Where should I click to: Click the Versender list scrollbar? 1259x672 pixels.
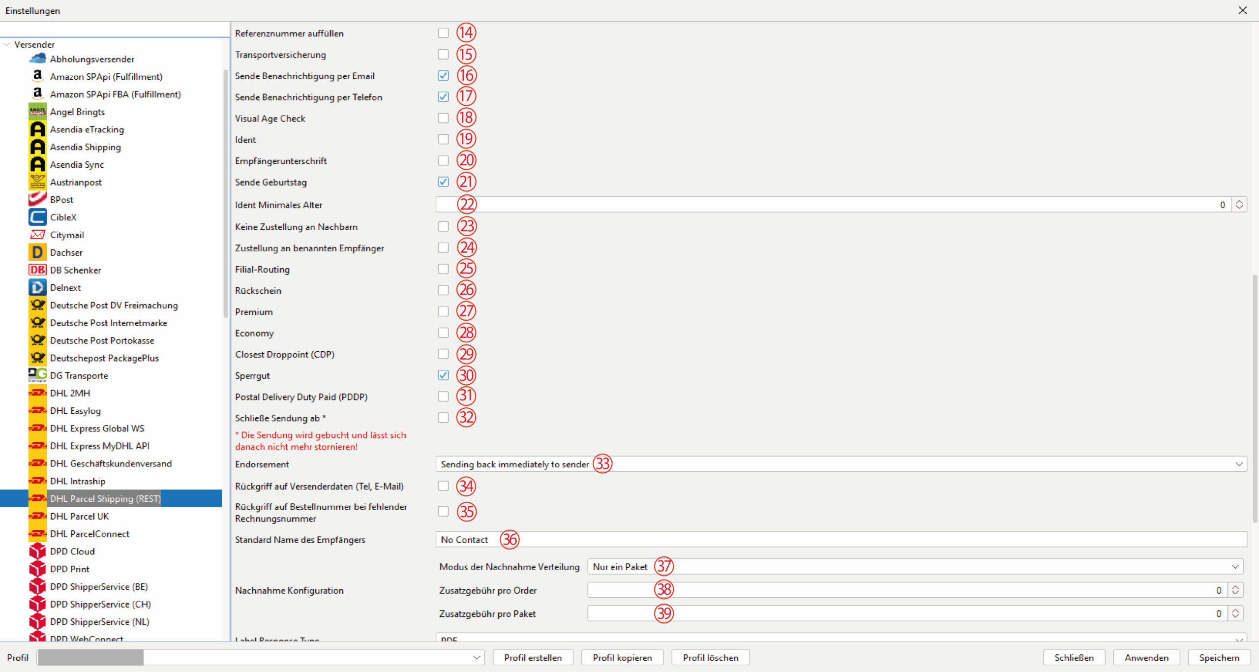pos(226,193)
